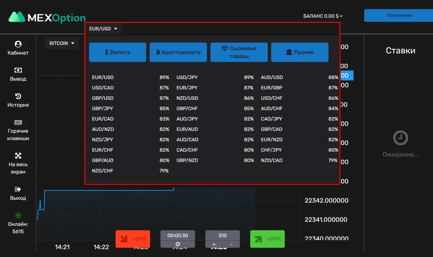The image size is (433, 257).
Task: Open the Вывод withdrawal icon
Action: 18,70
